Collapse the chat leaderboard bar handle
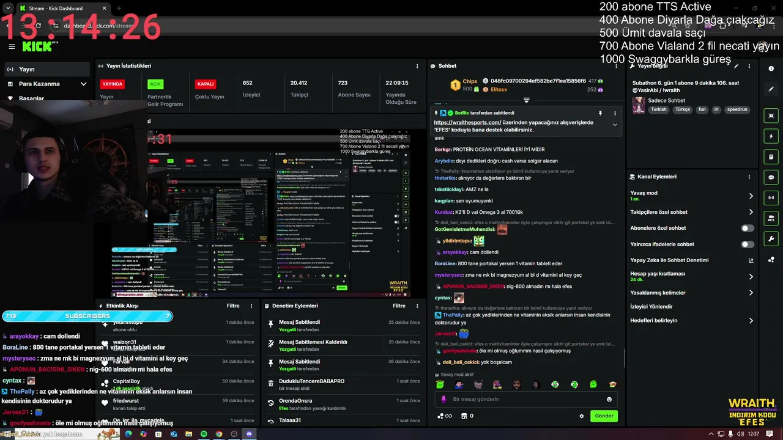 [526, 100]
